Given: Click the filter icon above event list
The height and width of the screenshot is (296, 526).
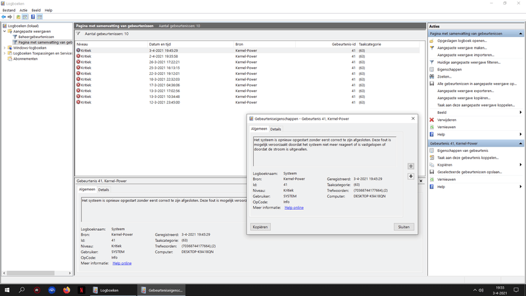Looking at the screenshot, I should (78, 34).
